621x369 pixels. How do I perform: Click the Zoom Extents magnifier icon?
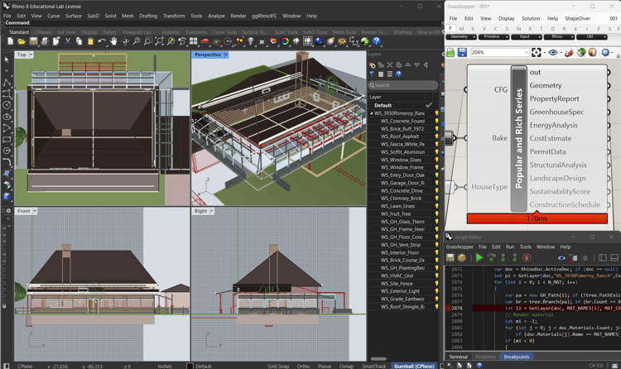coord(159,41)
